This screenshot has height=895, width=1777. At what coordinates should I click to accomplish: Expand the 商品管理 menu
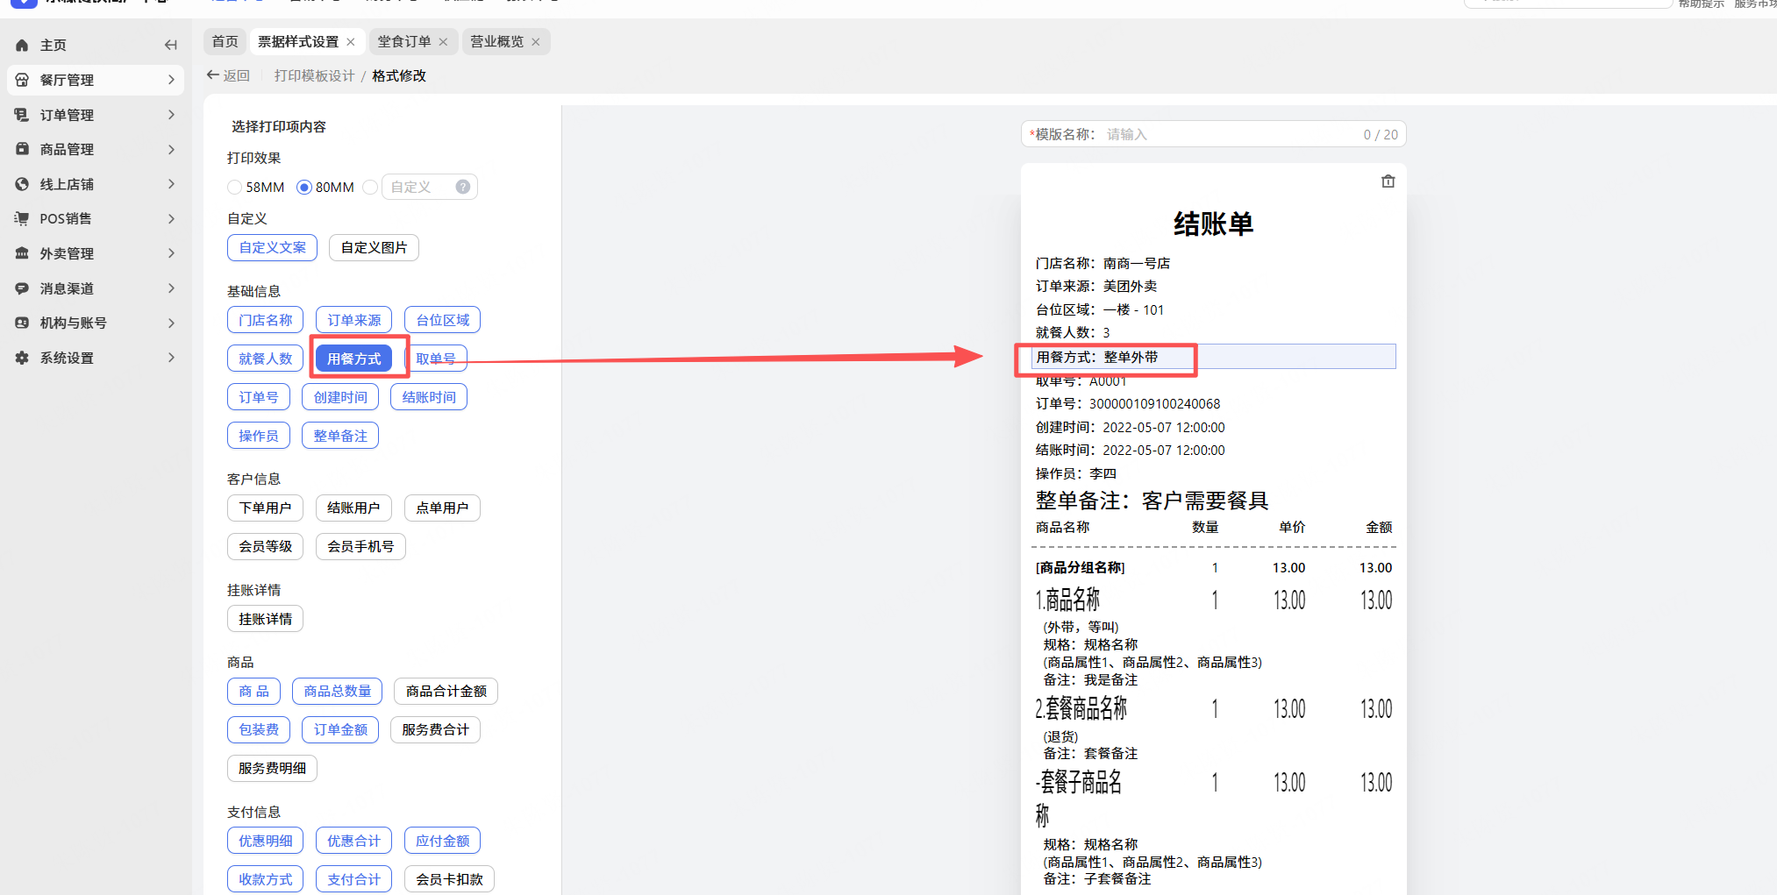(x=171, y=149)
